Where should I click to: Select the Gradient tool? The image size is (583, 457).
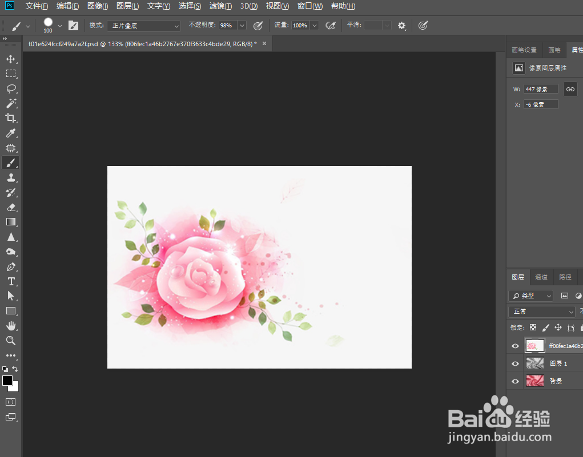click(11, 222)
